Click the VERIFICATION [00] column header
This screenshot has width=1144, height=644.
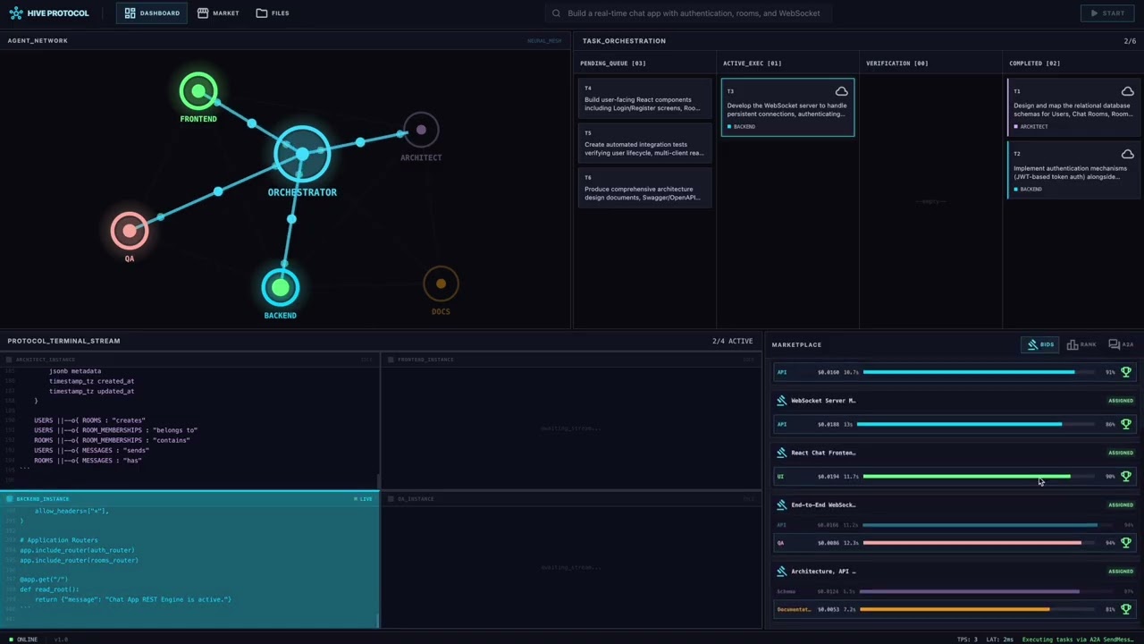coord(896,64)
